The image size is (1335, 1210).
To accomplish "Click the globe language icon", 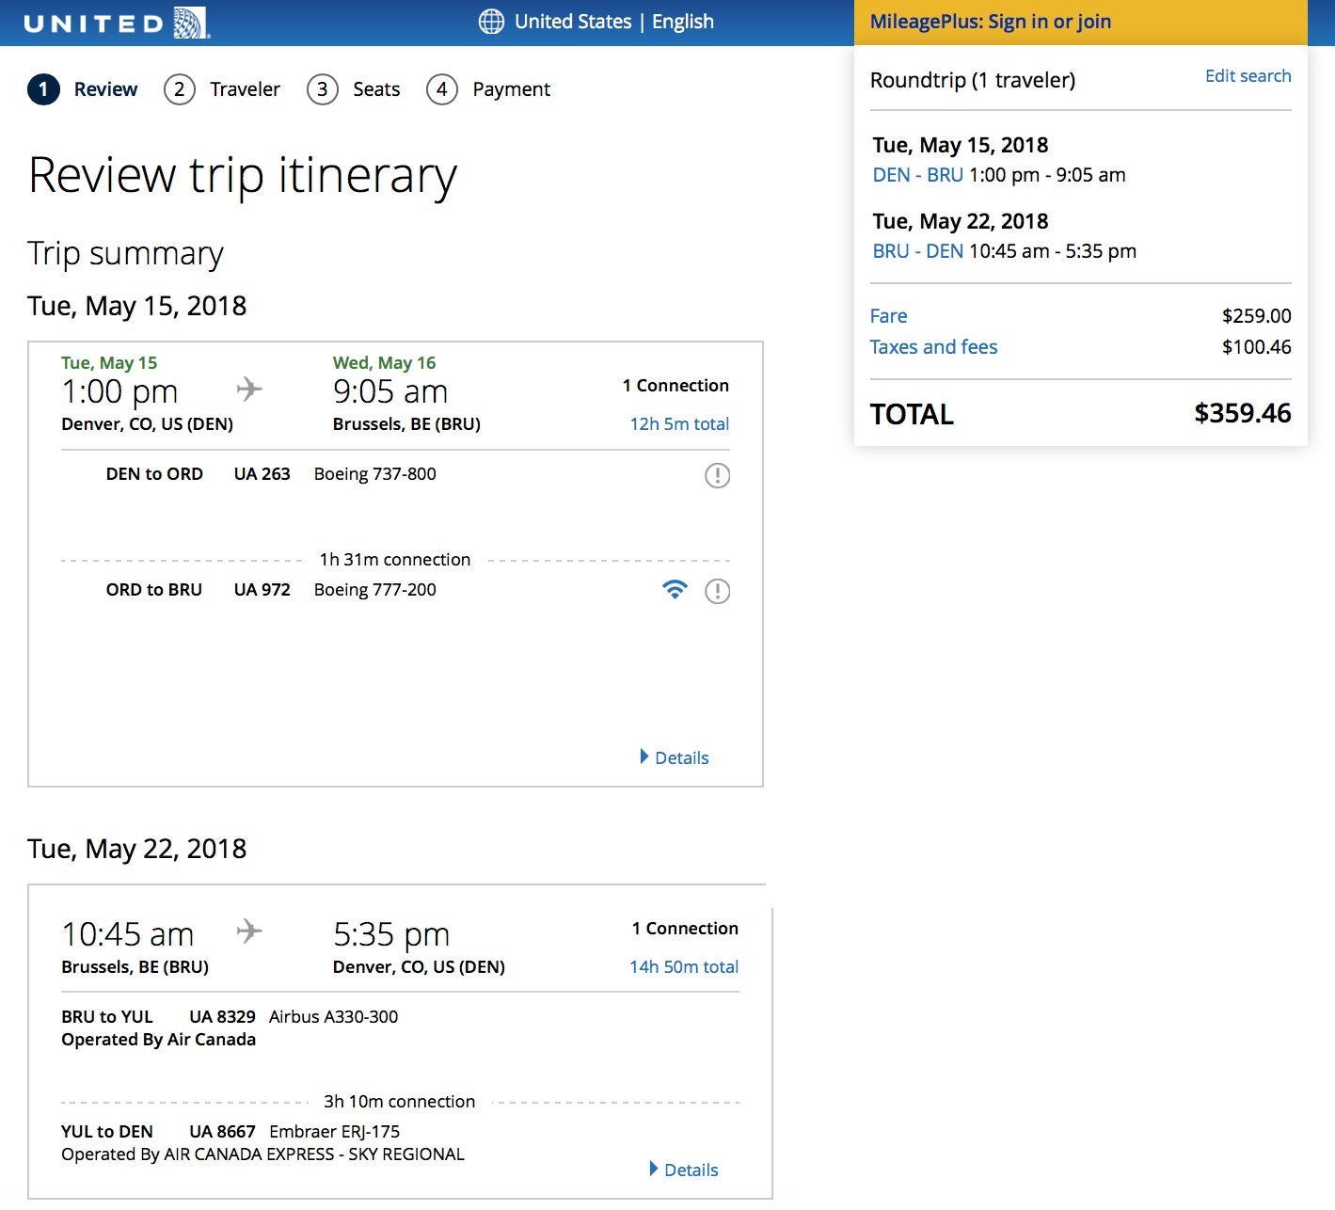I will [491, 22].
